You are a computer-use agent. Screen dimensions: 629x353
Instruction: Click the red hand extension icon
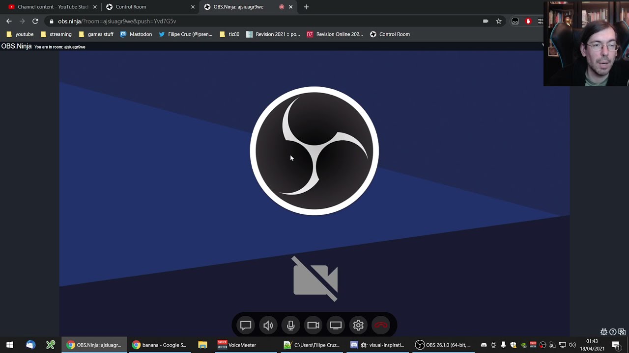tap(529, 21)
